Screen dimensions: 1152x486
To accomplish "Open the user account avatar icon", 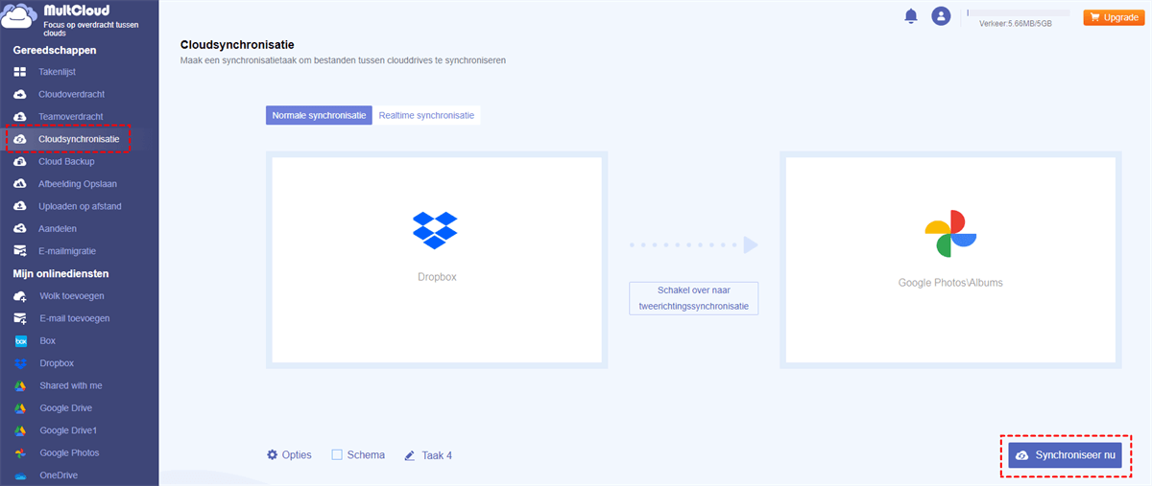I will 941,16.
